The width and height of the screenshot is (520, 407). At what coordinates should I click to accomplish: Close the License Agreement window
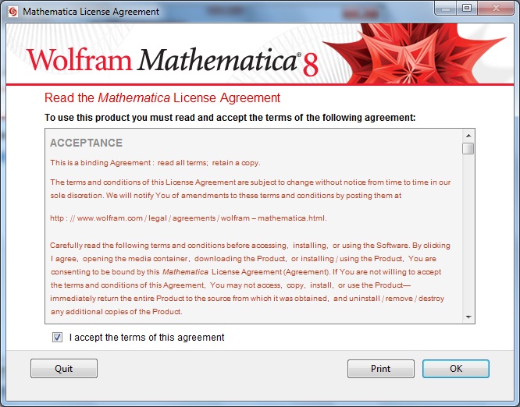point(496,9)
